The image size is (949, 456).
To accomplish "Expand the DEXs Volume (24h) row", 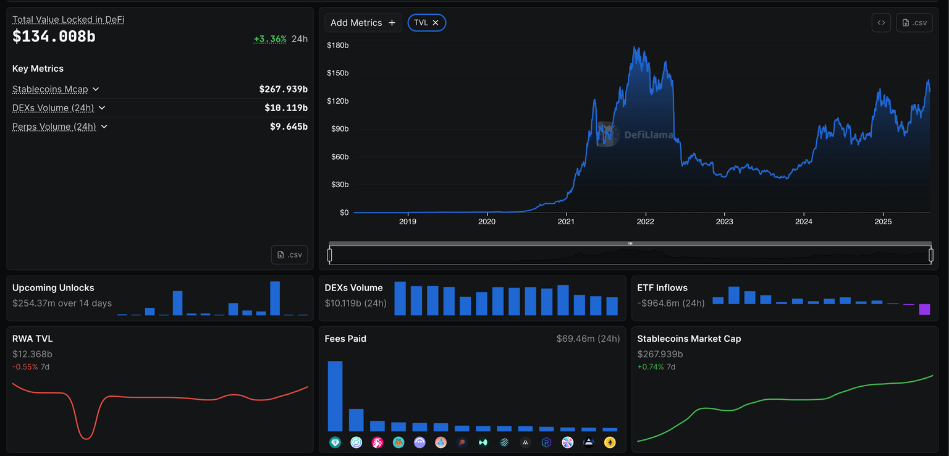I will click(x=102, y=108).
